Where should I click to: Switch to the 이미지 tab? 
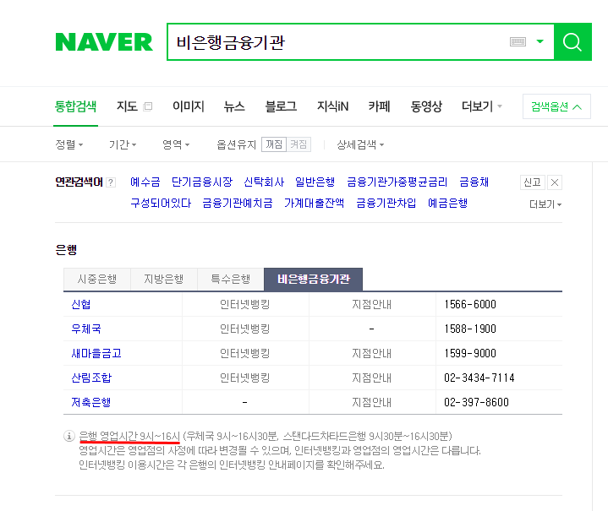pos(189,106)
